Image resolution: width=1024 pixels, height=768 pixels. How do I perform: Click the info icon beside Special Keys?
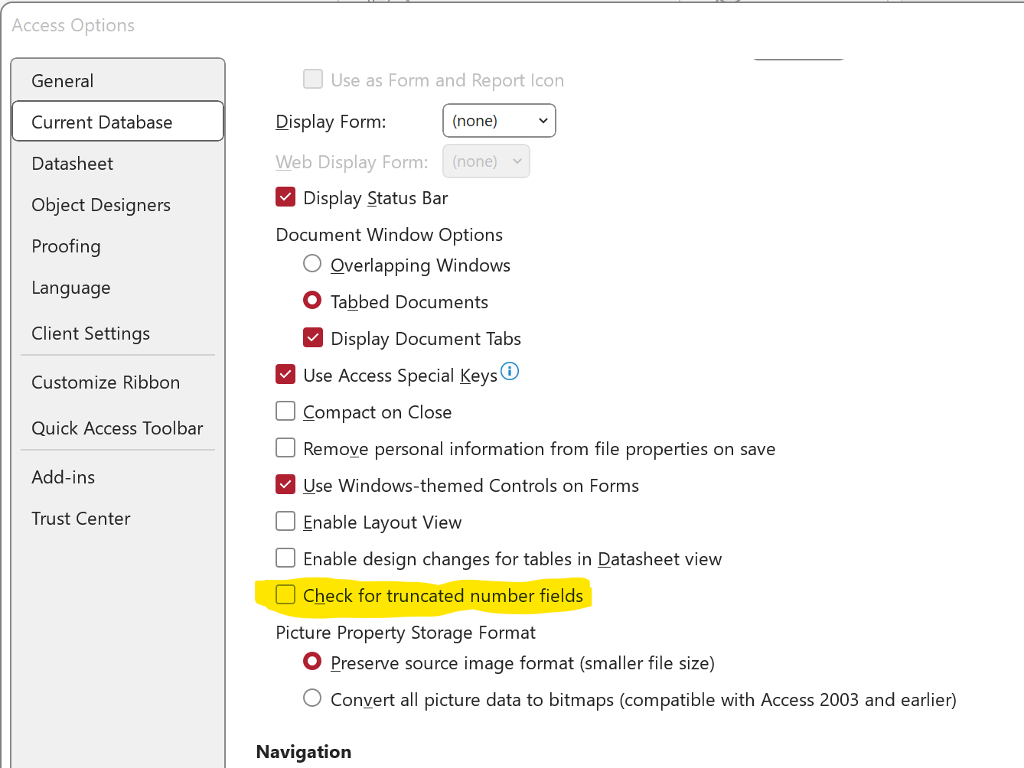[510, 372]
